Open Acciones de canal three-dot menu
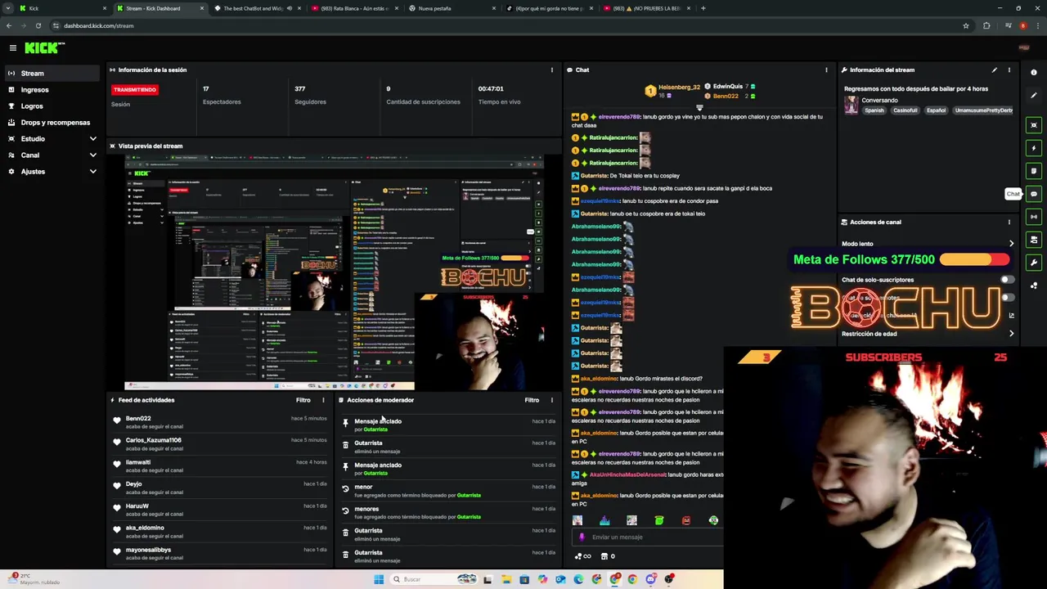 pos(1009,223)
